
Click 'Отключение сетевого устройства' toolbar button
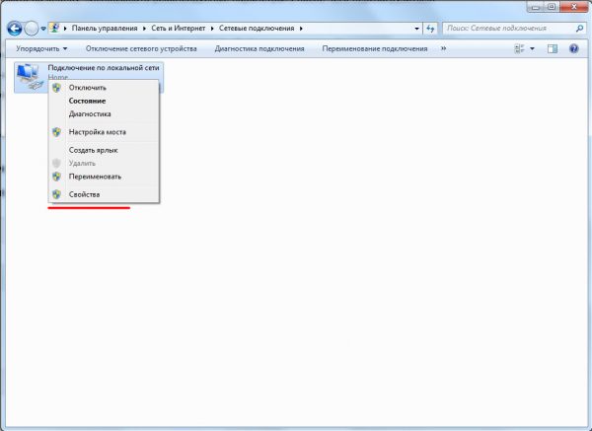coord(141,48)
